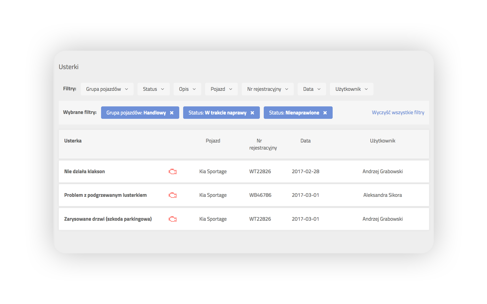
Task: Remove the Status: W trakcie naprawy filter
Action: point(252,113)
